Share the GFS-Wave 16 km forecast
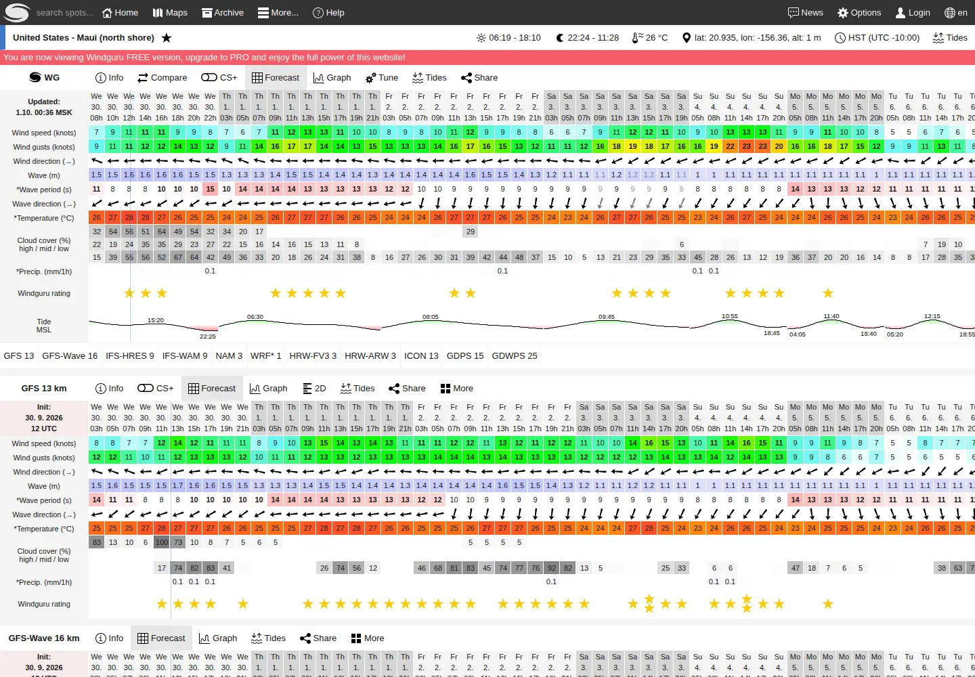Screen dimensions: 975x677 318,638
